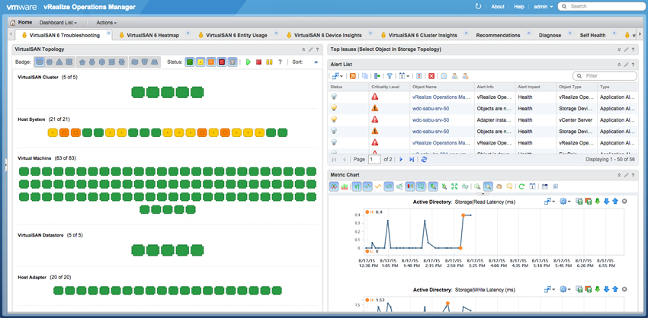Viewport: 648px width, 318px height.
Task: Open topology toolbar question mark help
Action: click(x=280, y=62)
